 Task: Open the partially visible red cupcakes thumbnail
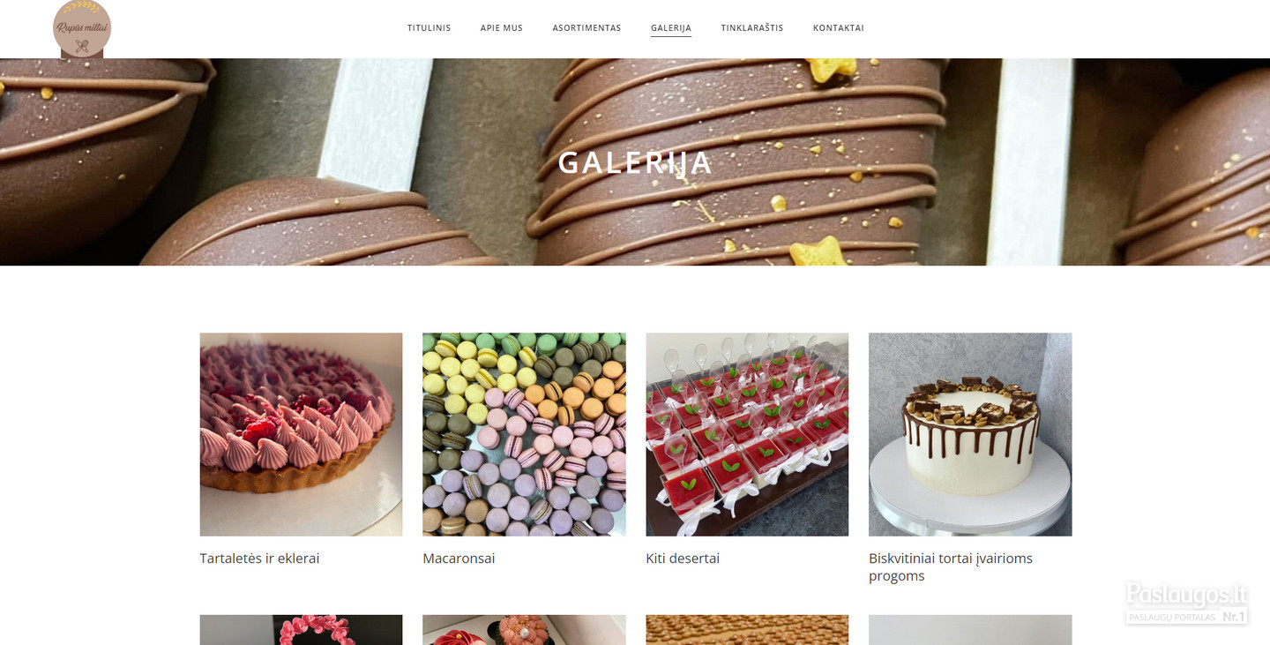(x=524, y=630)
